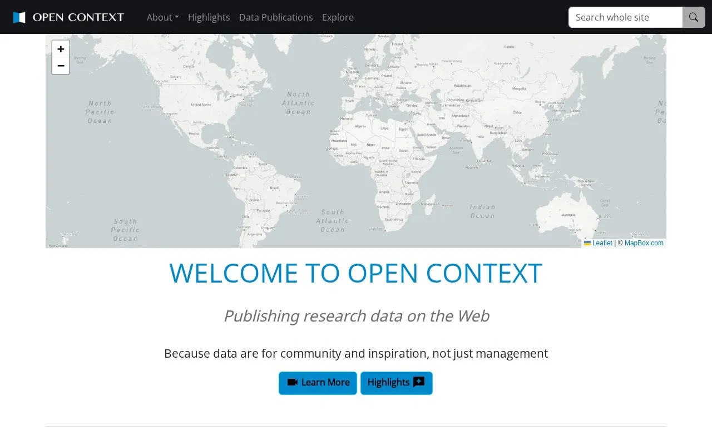Click the North Atlantic Ocean map label

[298, 103]
